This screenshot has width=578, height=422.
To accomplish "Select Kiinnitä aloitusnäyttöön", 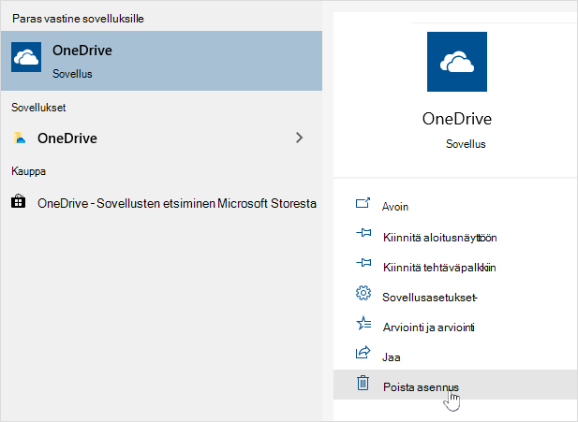I will tap(455, 237).
